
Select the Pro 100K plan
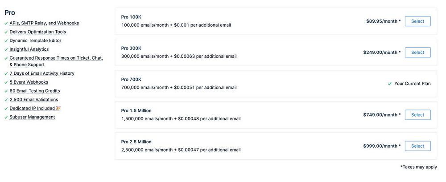tap(417, 21)
